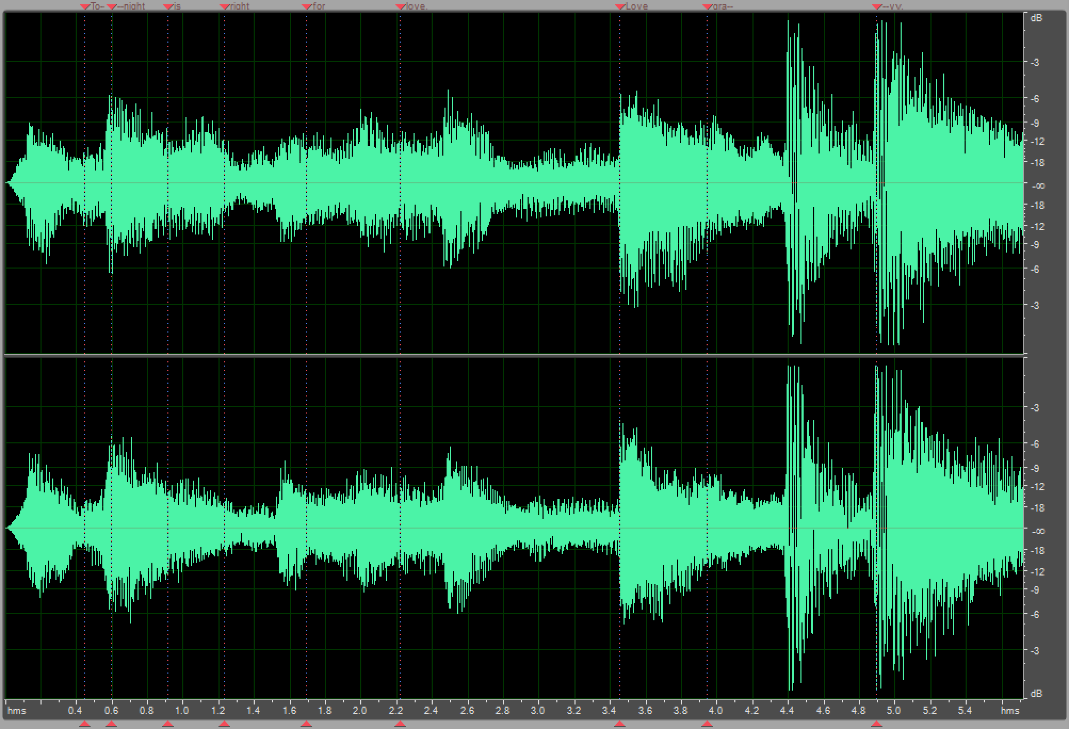1069x729 pixels.
Task: Select bottom marker triangle under the "is" cue
Action: [168, 724]
